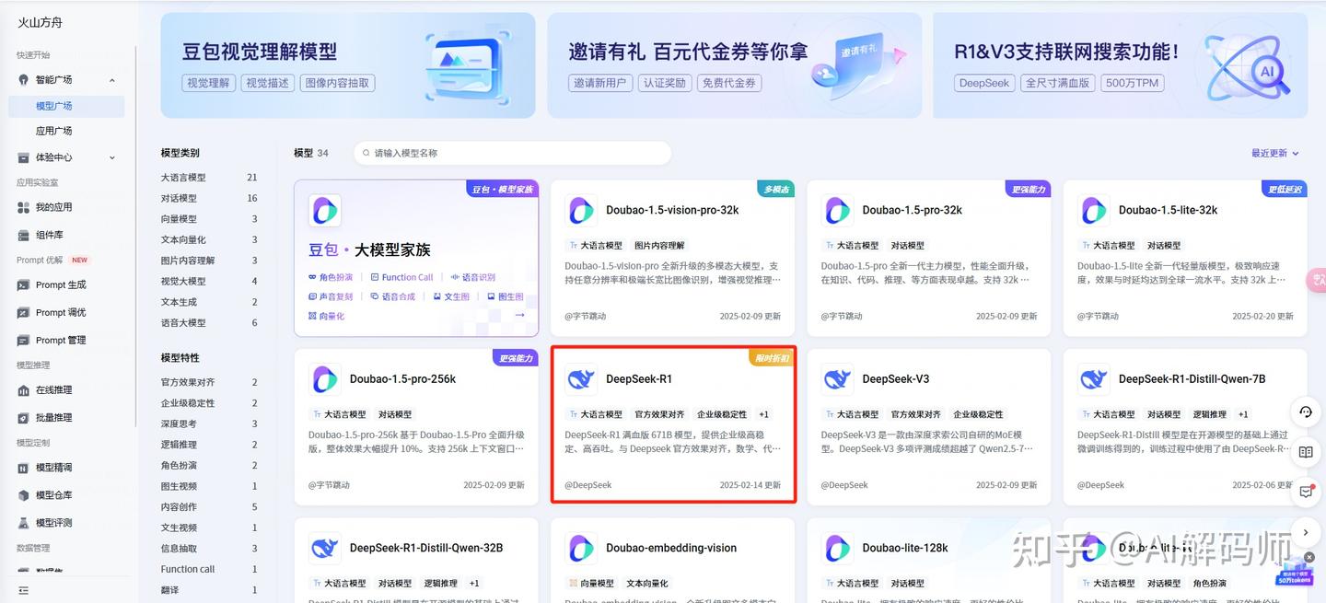
Task: Expand the right floating panel arrow
Action: point(1306,531)
